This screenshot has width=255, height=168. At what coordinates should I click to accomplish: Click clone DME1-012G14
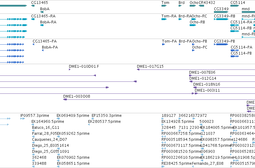pos(222,81)
